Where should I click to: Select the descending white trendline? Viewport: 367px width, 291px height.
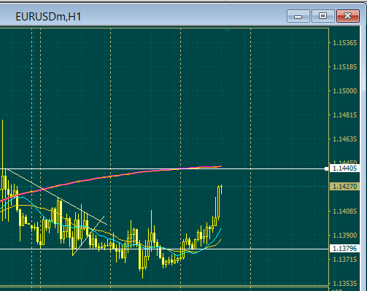point(56,196)
